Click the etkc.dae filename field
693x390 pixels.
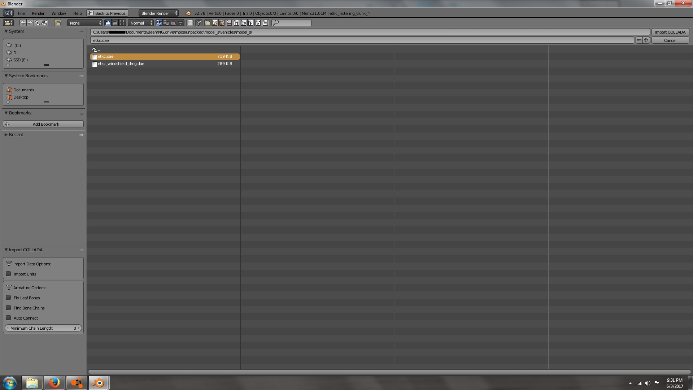[362, 40]
